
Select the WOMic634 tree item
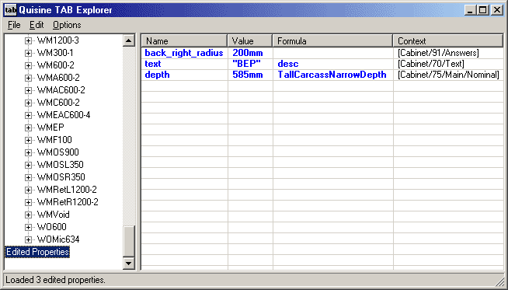click(58, 239)
